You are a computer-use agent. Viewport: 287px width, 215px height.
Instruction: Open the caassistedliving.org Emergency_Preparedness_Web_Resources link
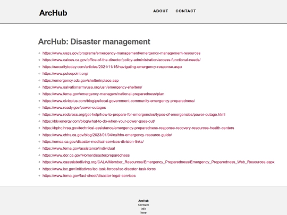click(158, 162)
